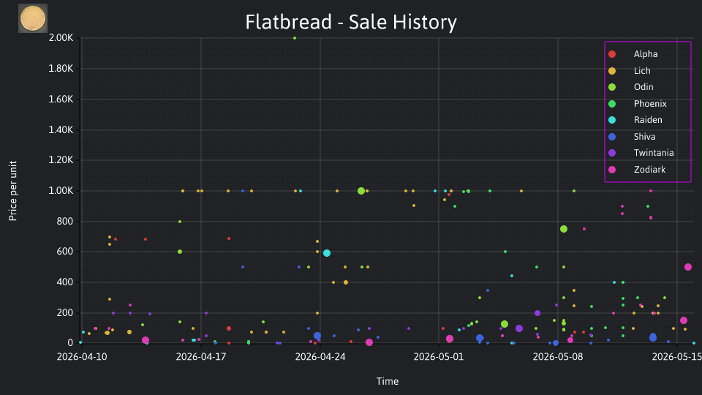This screenshot has height=395, width=702.
Task: Select the large green Odin point at 1.00K
Action: (361, 191)
